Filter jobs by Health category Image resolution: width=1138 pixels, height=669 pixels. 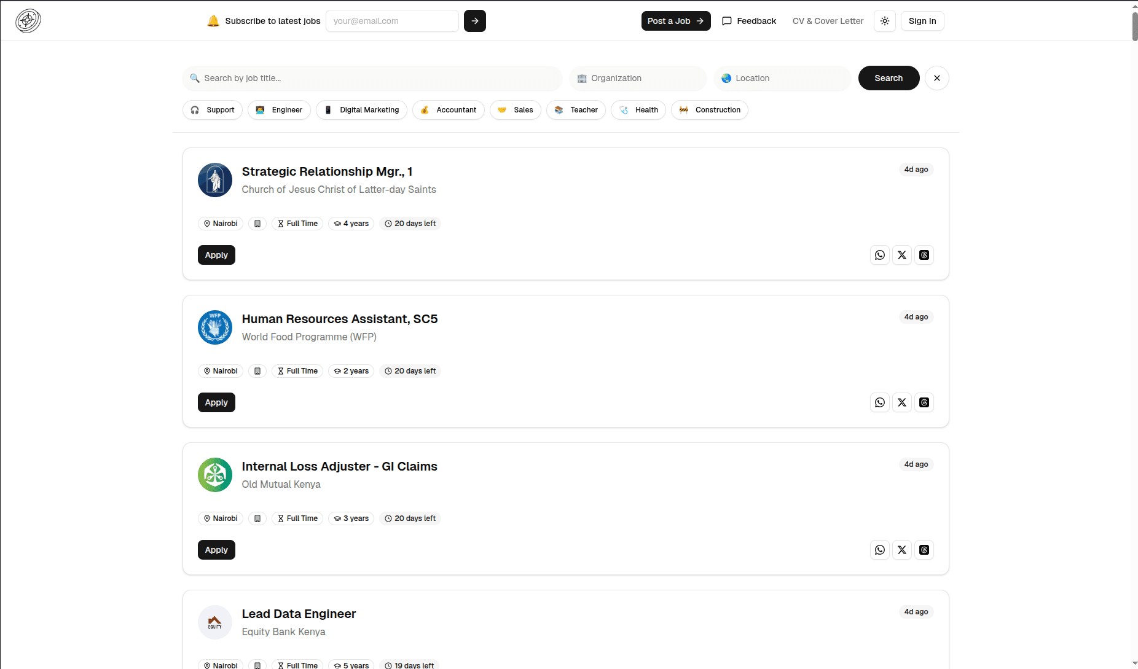[x=638, y=110]
